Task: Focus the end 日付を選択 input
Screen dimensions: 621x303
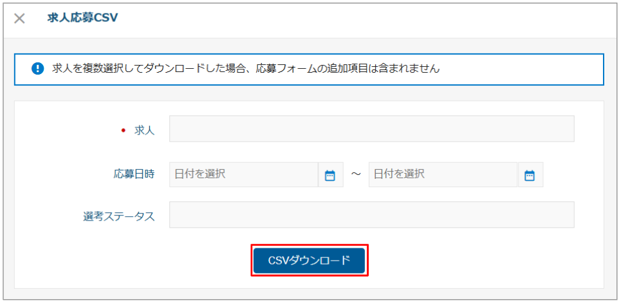Action: point(443,174)
